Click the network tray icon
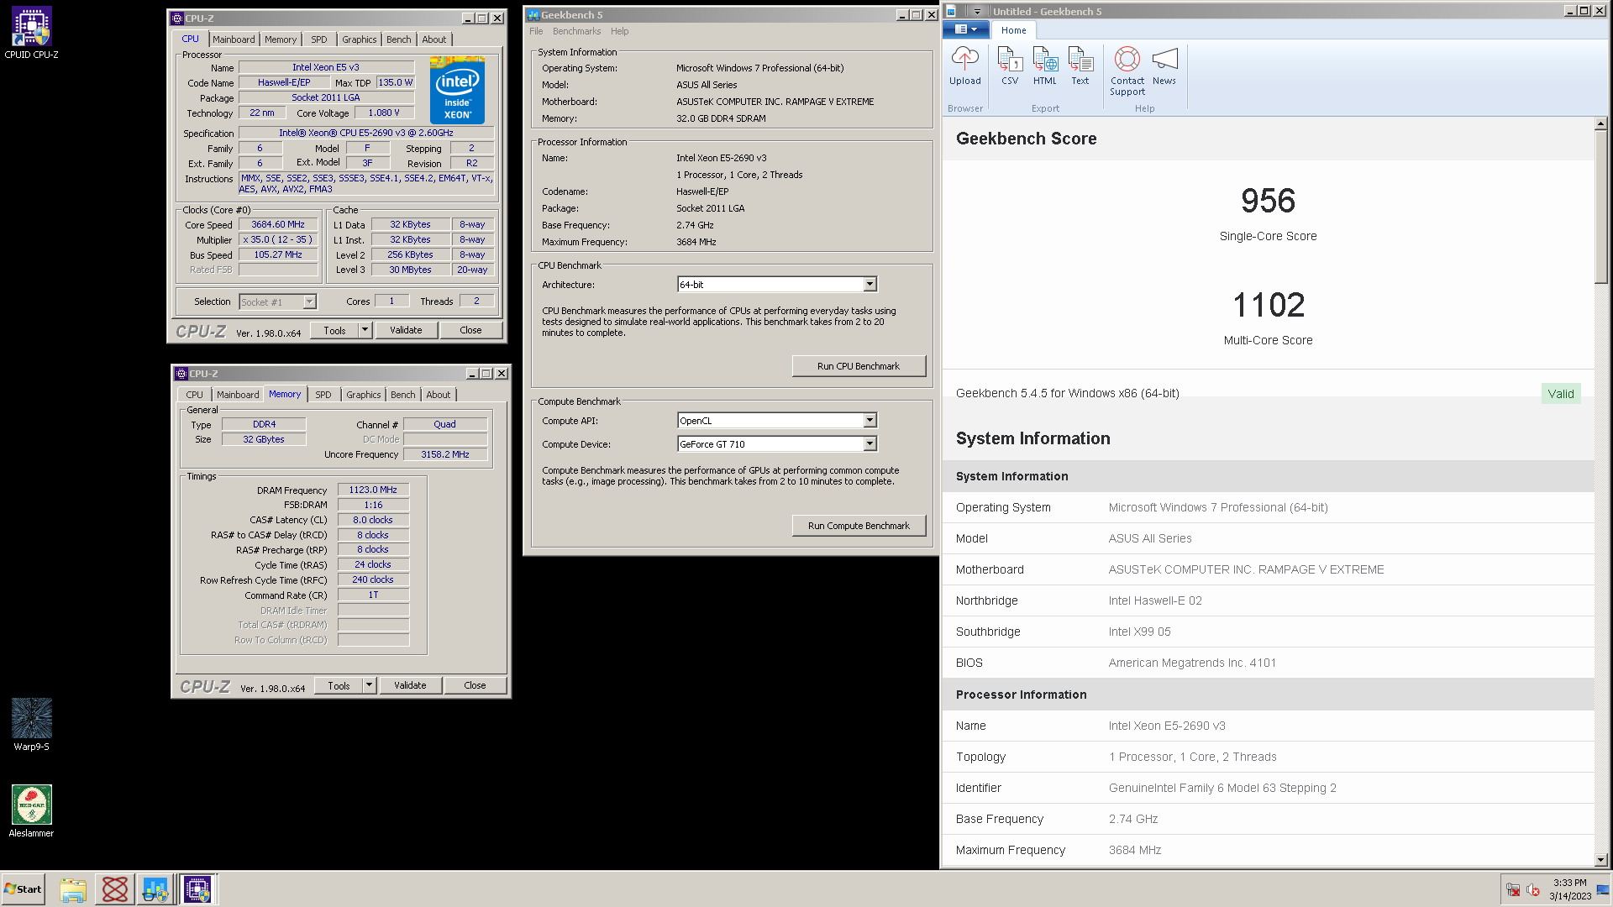The width and height of the screenshot is (1613, 907). (1512, 890)
